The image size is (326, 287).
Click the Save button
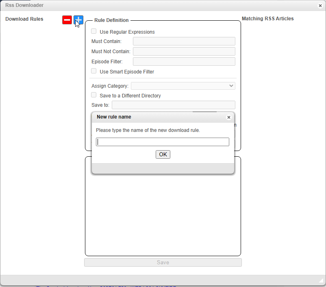tap(163, 263)
